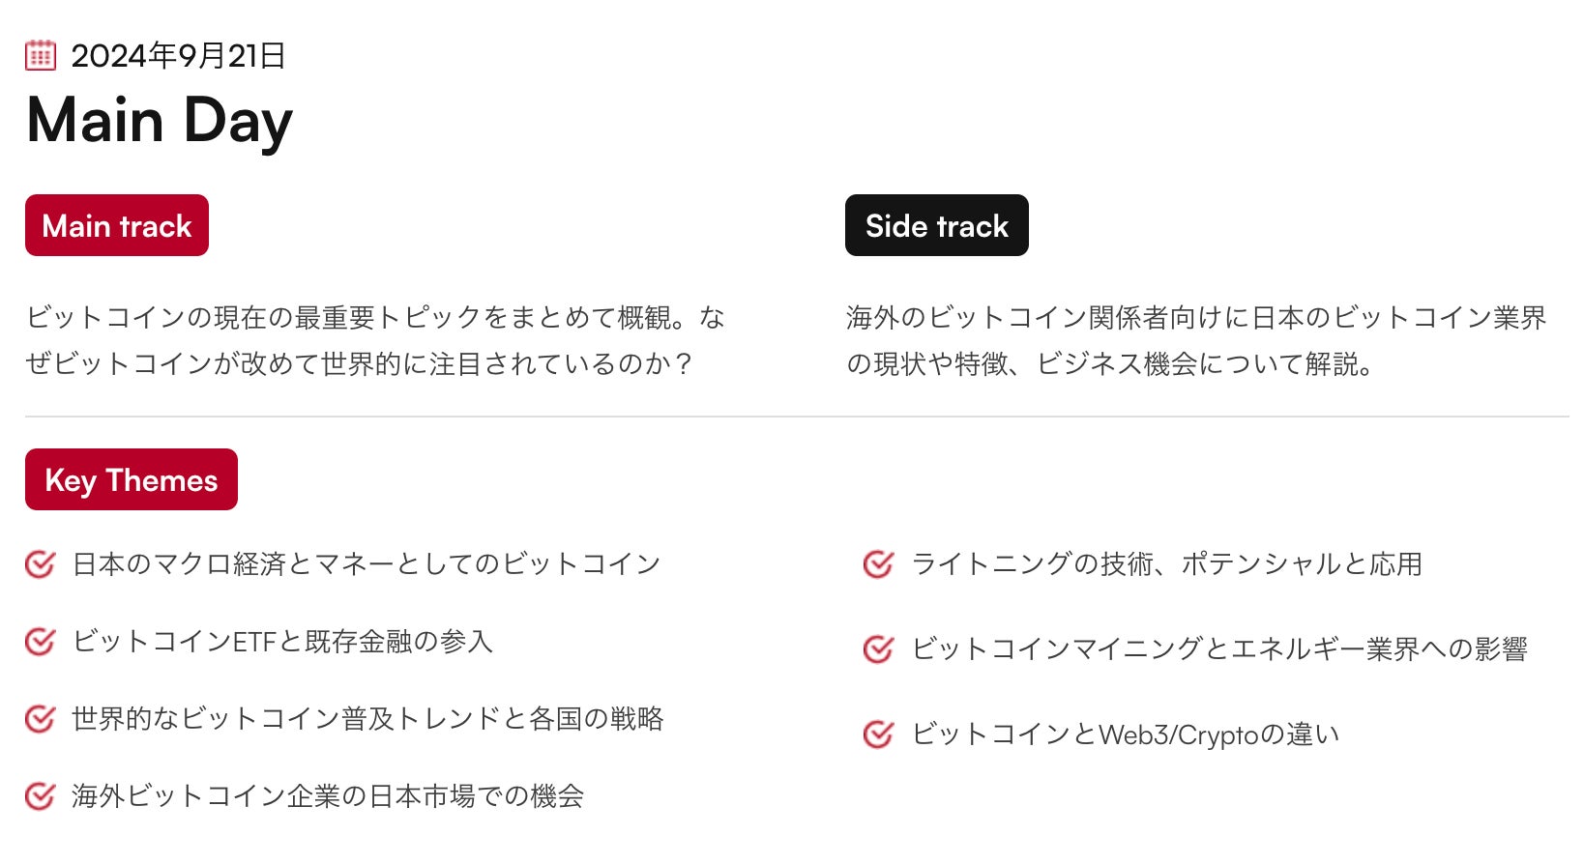Select the red Main track label
This screenshot has width=1584, height=864.
coord(117,225)
